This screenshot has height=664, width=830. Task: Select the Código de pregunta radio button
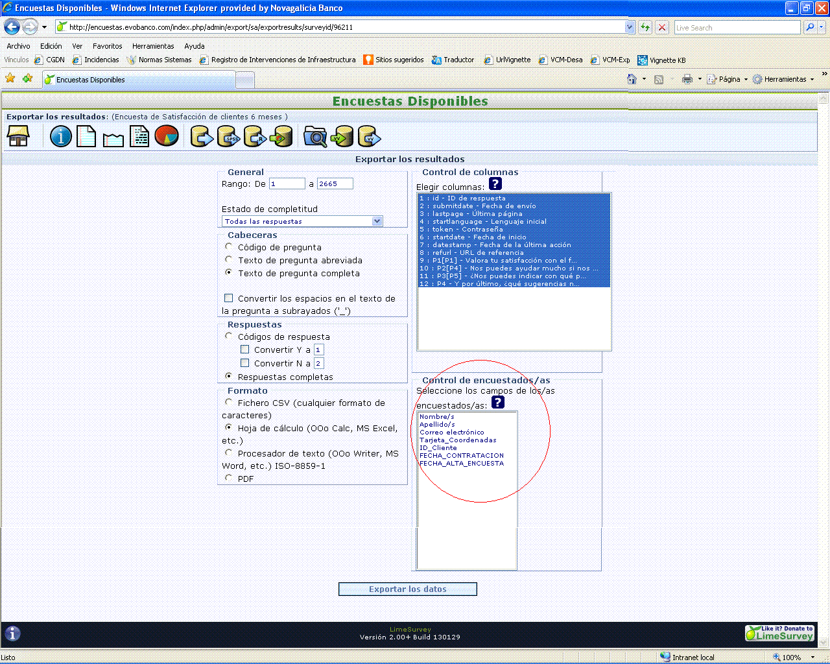point(229,246)
